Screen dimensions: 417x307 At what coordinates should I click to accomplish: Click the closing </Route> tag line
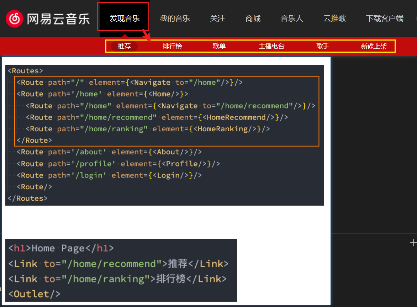click(x=34, y=141)
